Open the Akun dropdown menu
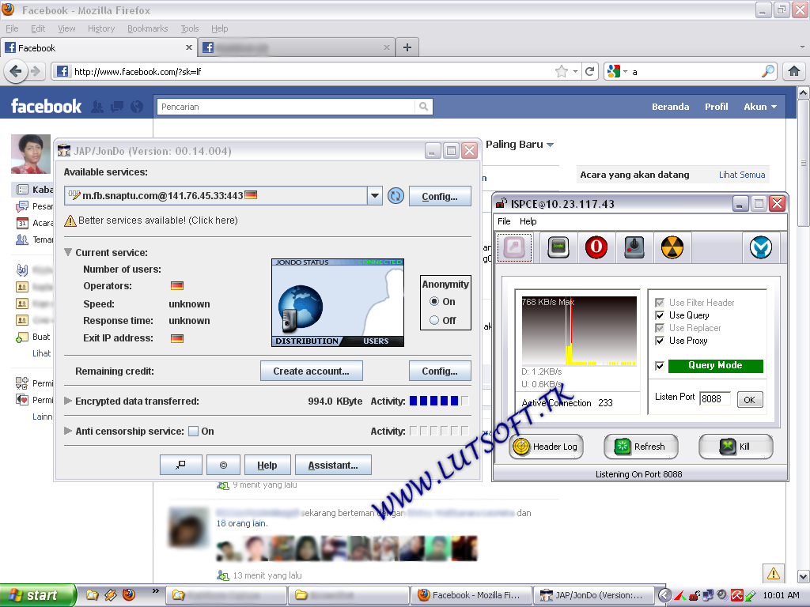 760,107
